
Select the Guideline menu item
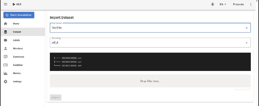click(x=18, y=65)
